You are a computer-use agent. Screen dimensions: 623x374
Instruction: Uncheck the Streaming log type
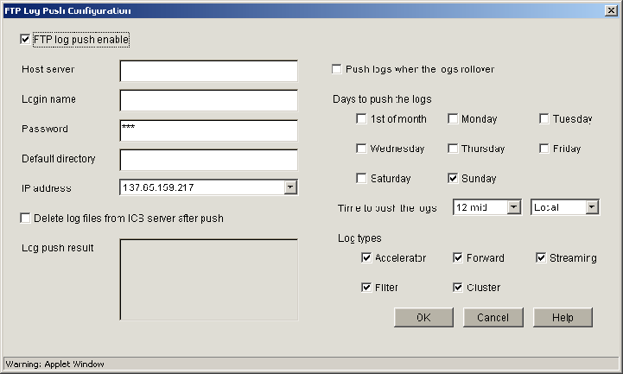(x=541, y=257)
